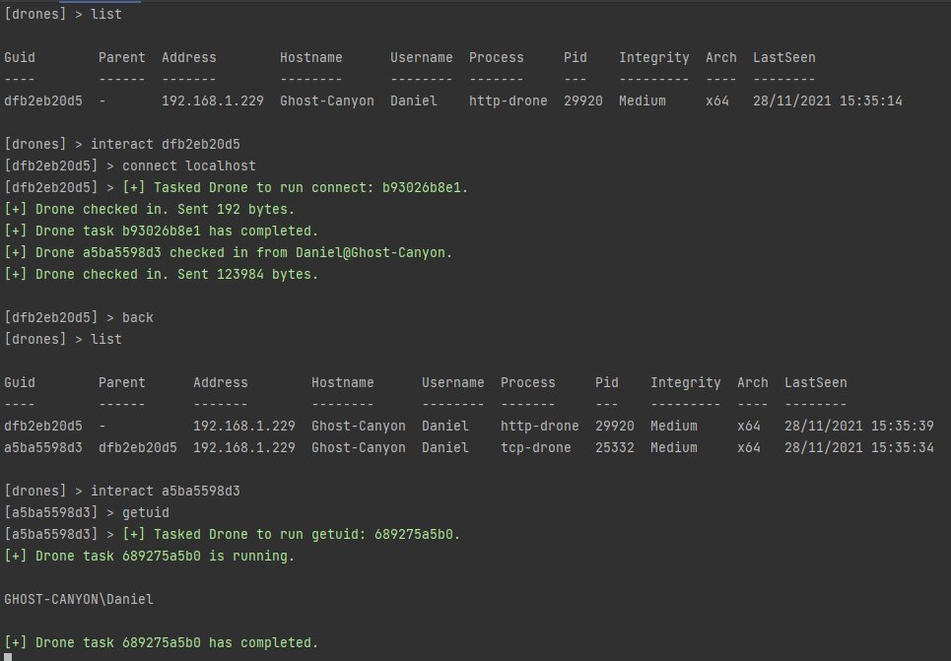
Task: Click Medium integrity in the tcp-drone row
Action: pyautogui.click(x=674, y=448)
